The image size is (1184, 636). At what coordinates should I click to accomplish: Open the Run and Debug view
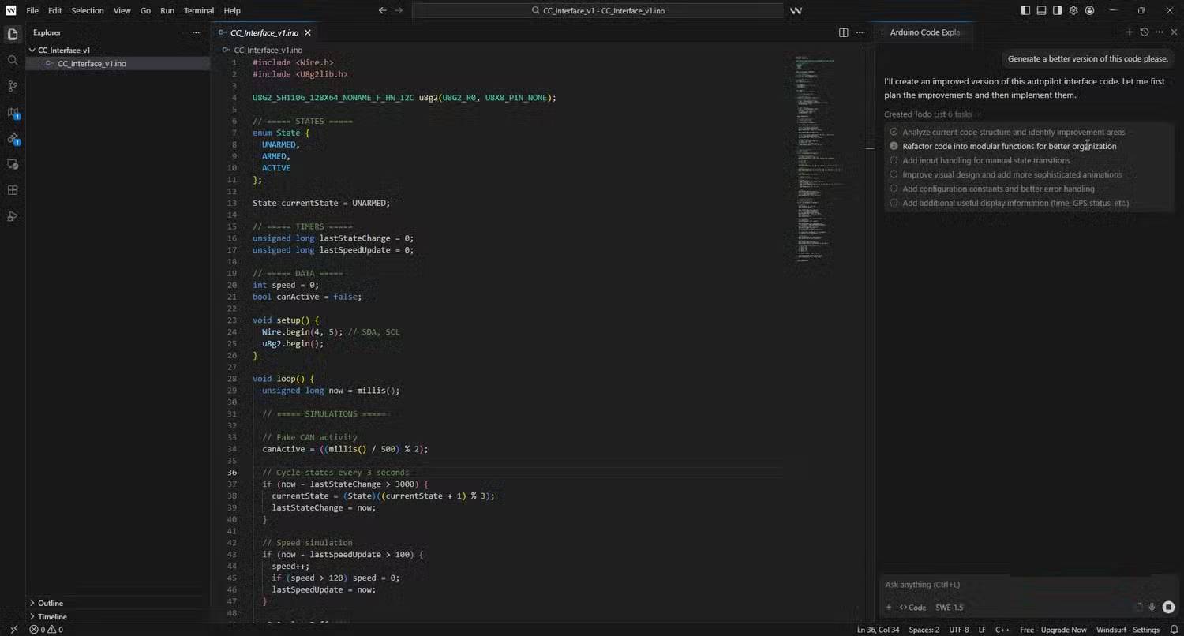12,216
